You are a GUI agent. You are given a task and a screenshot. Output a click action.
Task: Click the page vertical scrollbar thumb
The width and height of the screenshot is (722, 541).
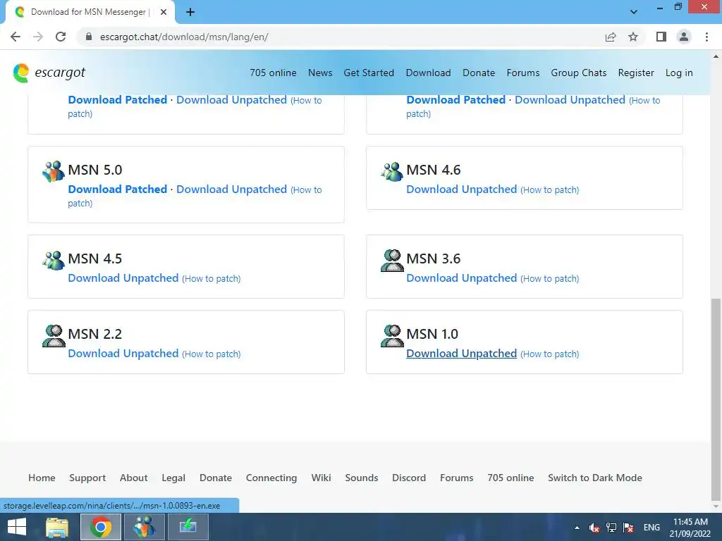pyautogui.click(x=716, y=399)
